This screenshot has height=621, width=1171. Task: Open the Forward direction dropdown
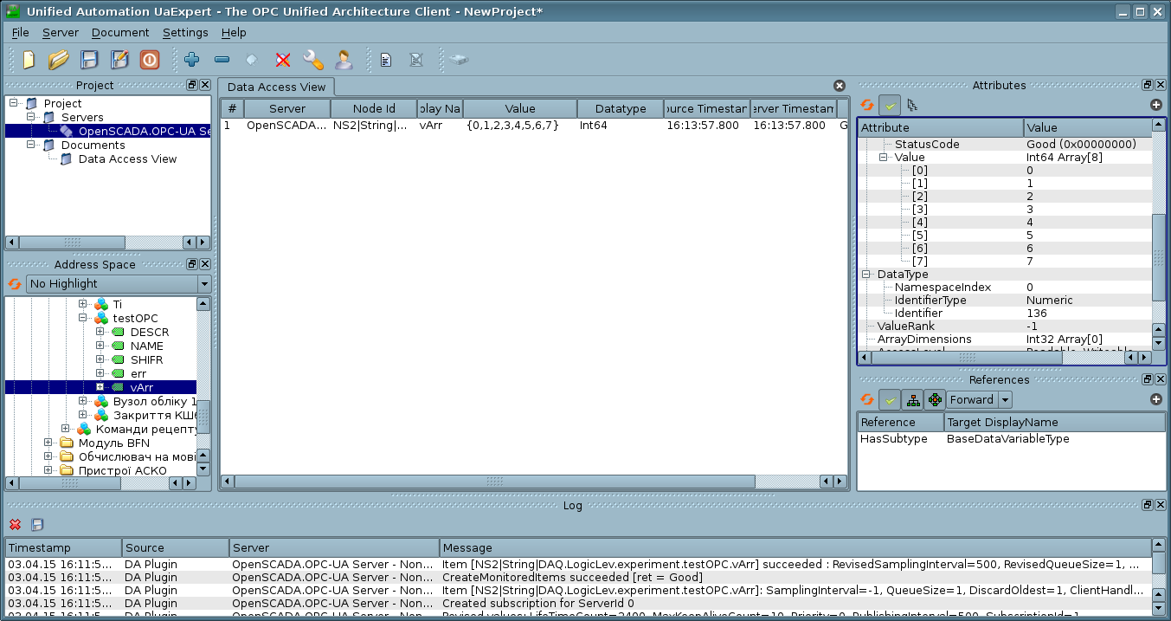click(x=978, y=399)
